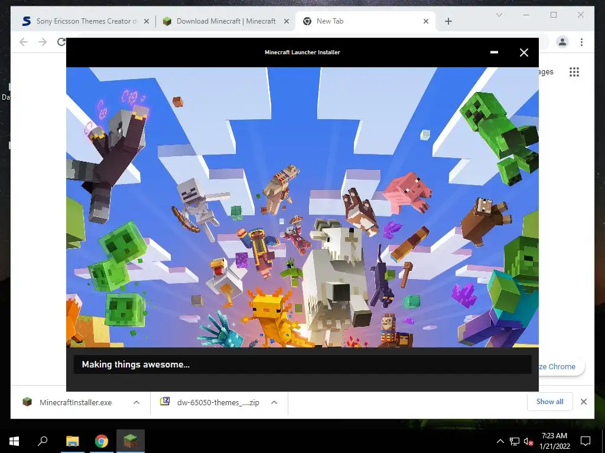Open the clock showing 7:23 AM

pyautogui.click(x=554, y=441)
